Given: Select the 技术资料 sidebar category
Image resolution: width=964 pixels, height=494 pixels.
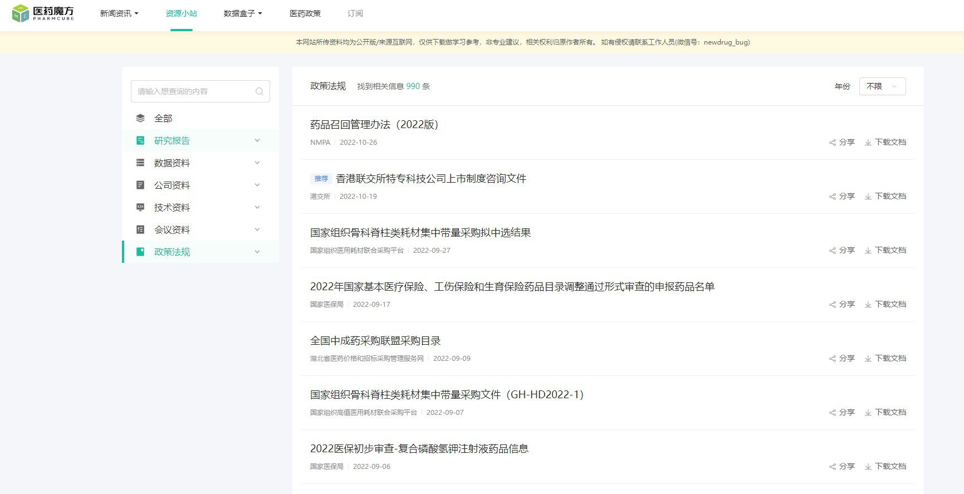Looking at the screenshot, I should [200, 207].
